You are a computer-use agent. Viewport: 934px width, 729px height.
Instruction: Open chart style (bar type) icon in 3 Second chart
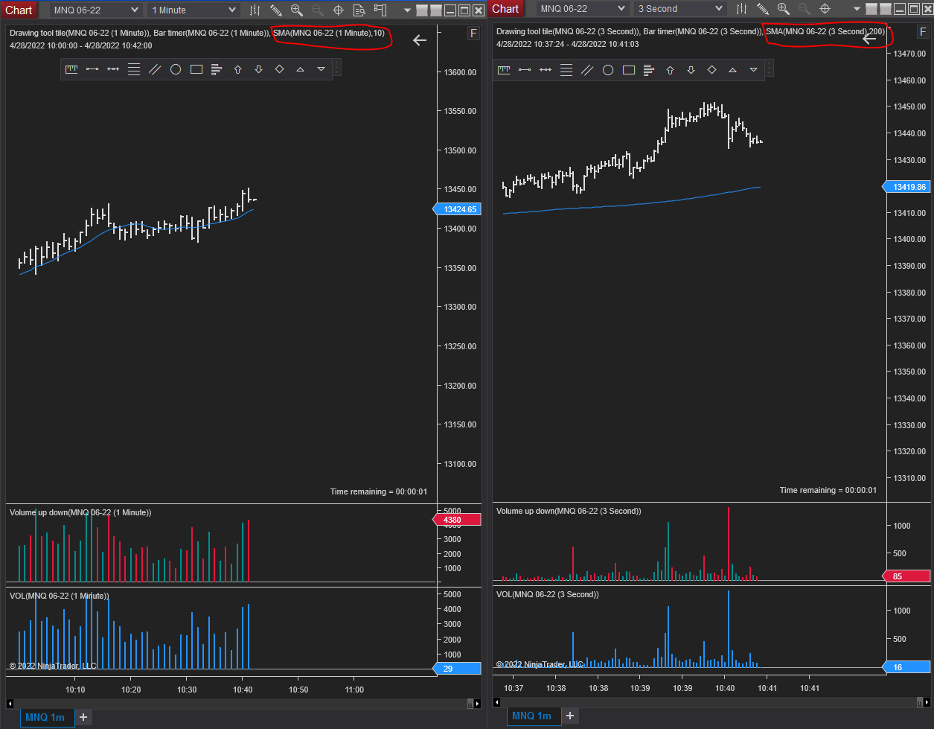point(741,9)
